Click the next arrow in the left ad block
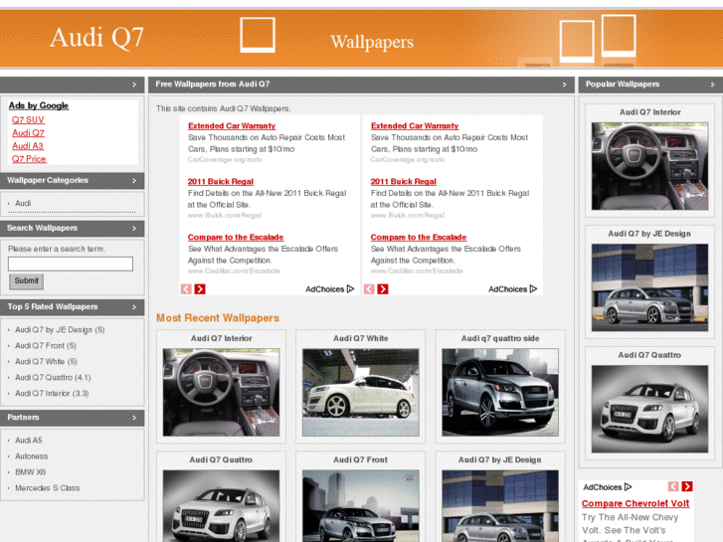 point(200,289)
